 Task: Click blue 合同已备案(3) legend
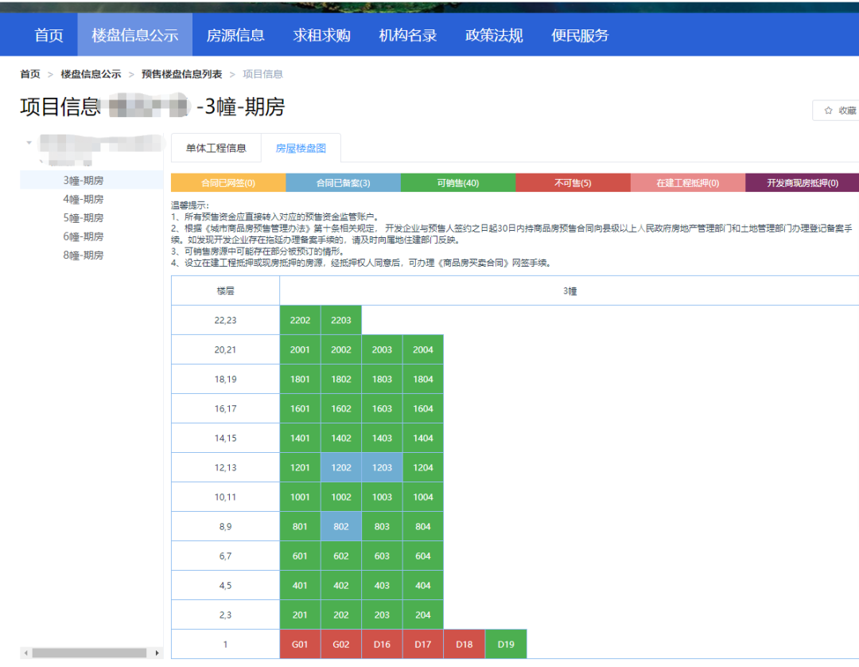click(x=343, y=182)
